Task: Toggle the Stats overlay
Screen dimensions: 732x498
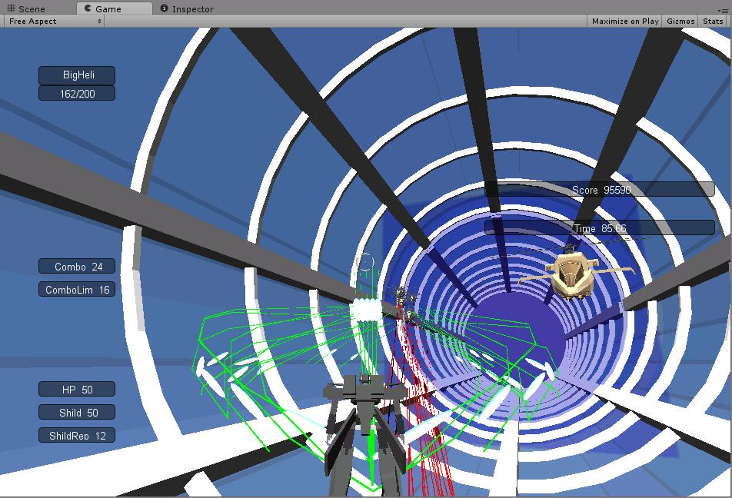Action: click(712, 21)
